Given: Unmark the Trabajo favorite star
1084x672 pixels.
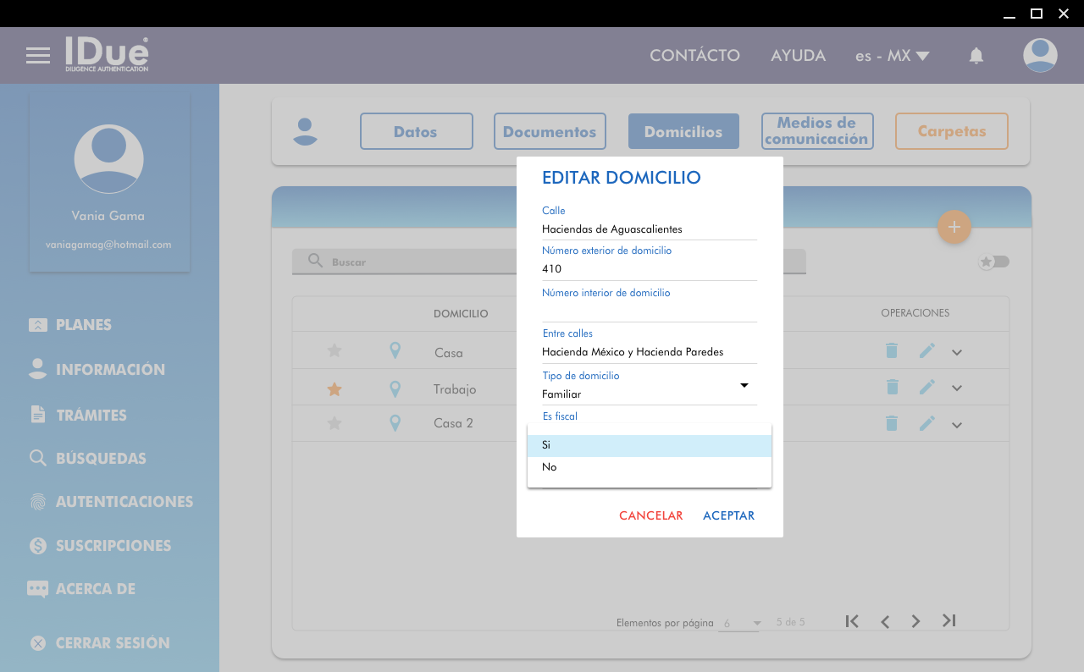Looking at the screenshot, I should [335, 389].
